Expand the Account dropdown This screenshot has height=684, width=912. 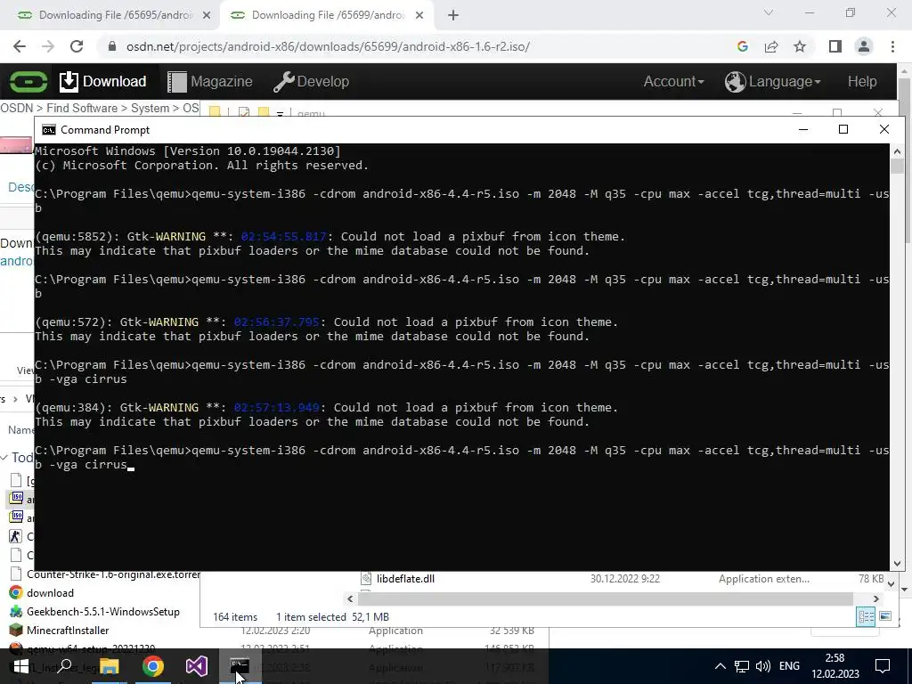point(673,81)
